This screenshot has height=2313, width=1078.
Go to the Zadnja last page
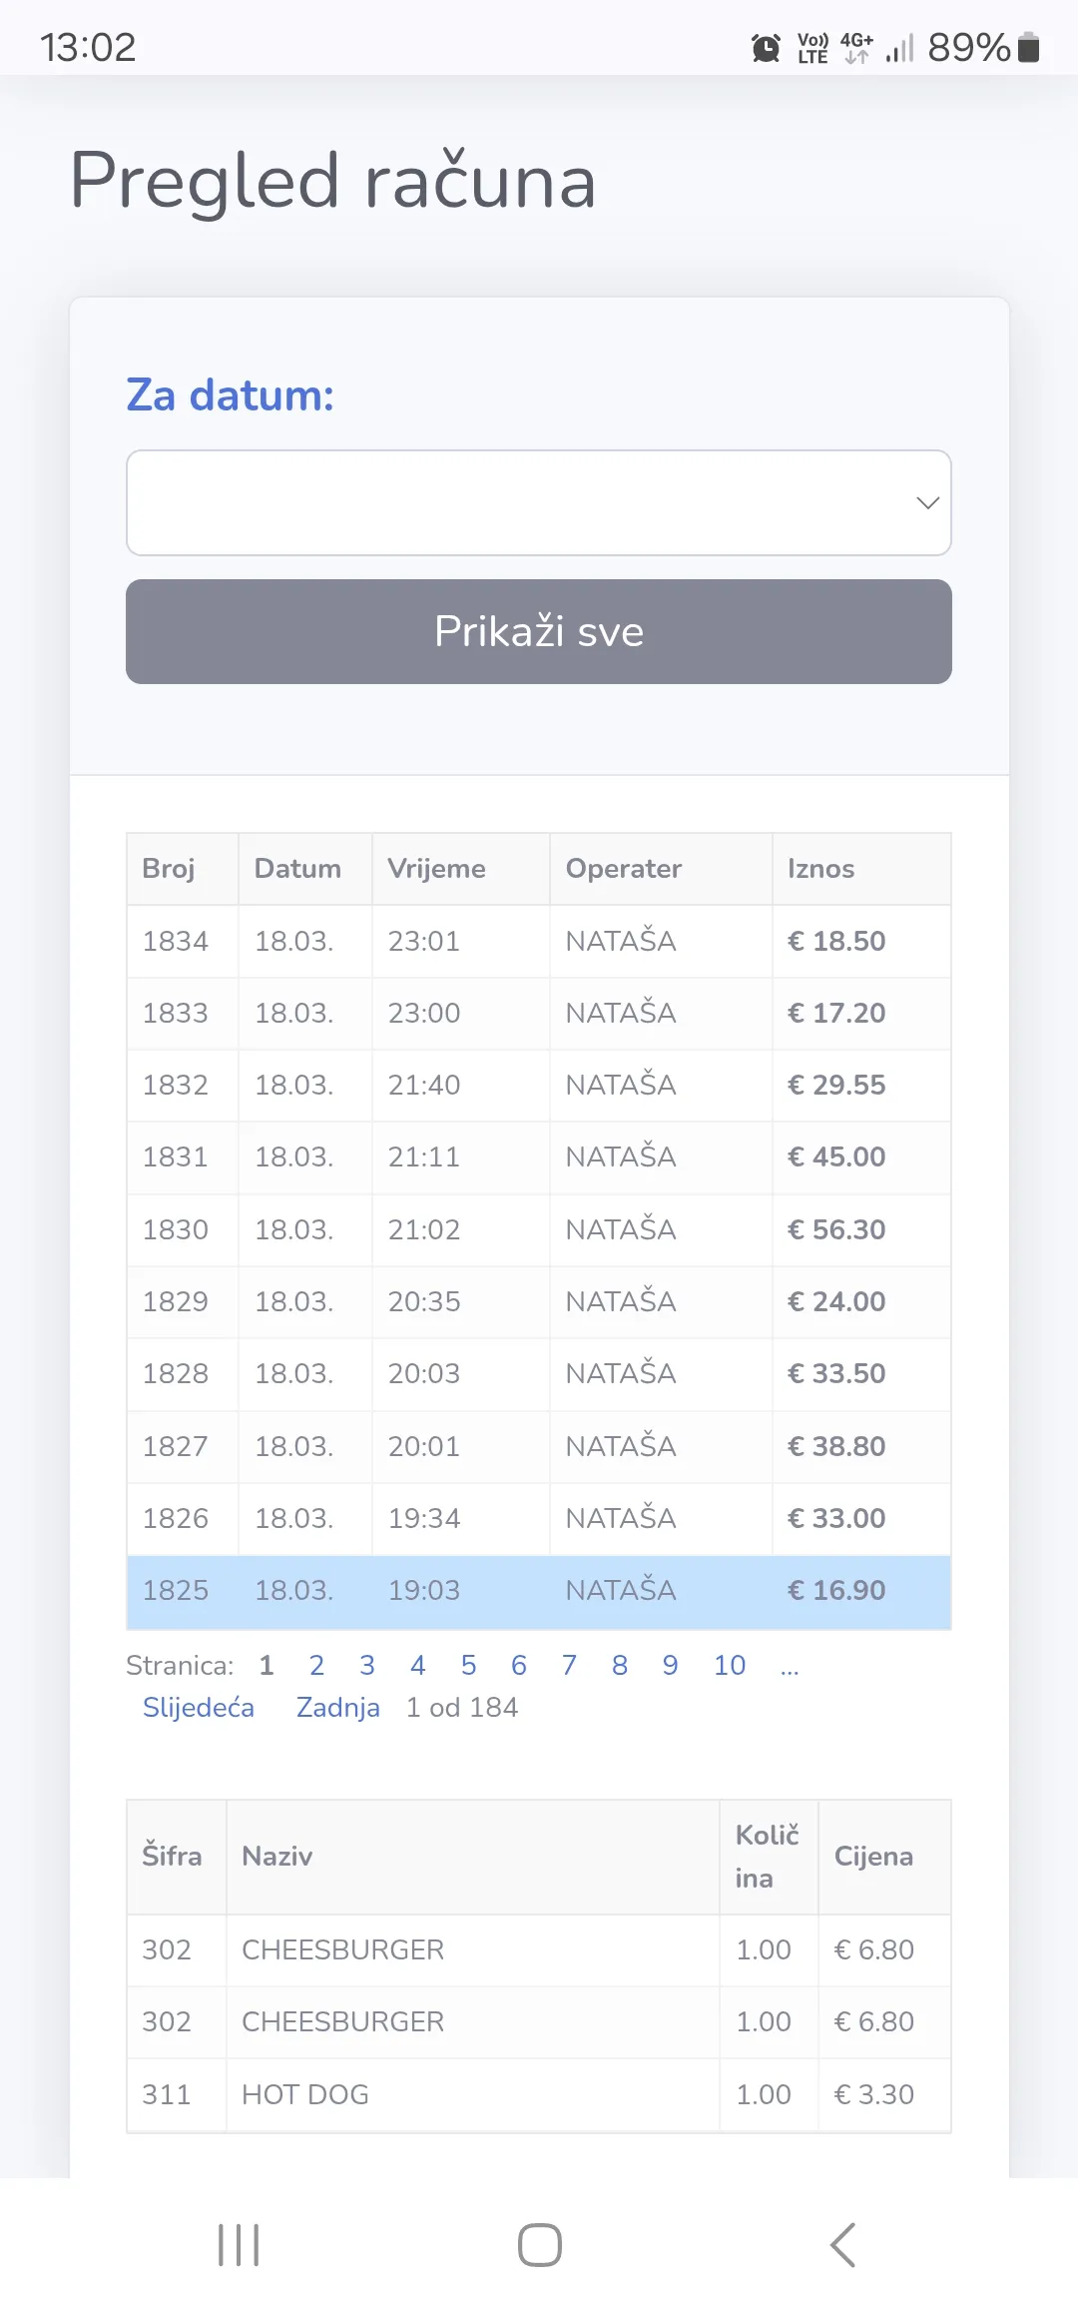coord(337,1708)
